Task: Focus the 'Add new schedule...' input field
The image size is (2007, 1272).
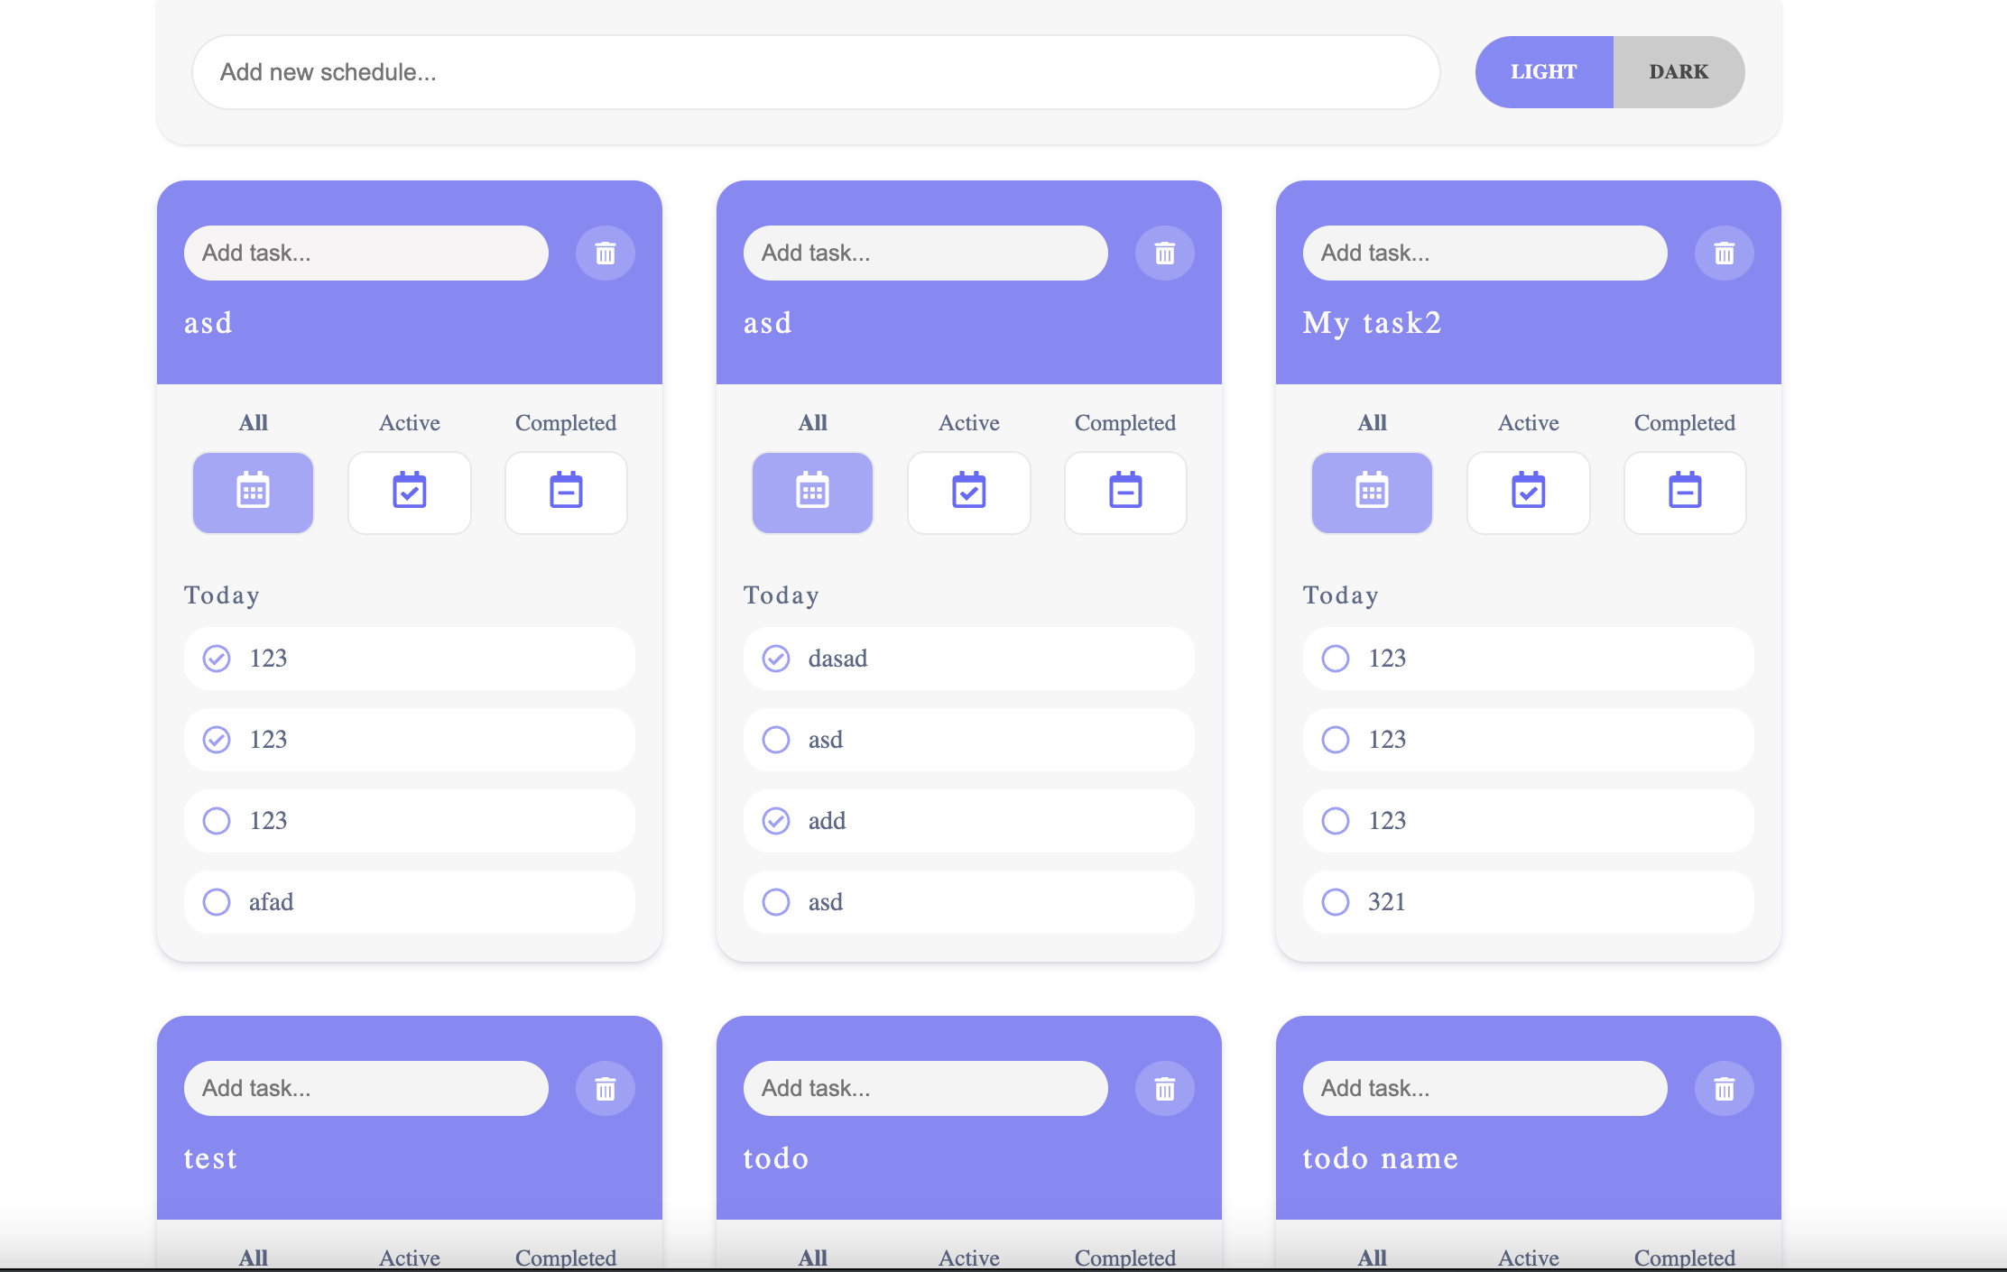Action: [x=815, y=72]
